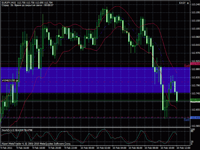Click the 9 Feb 18:00 time label
Screen dimensions: 200x150
click(39, 148)
